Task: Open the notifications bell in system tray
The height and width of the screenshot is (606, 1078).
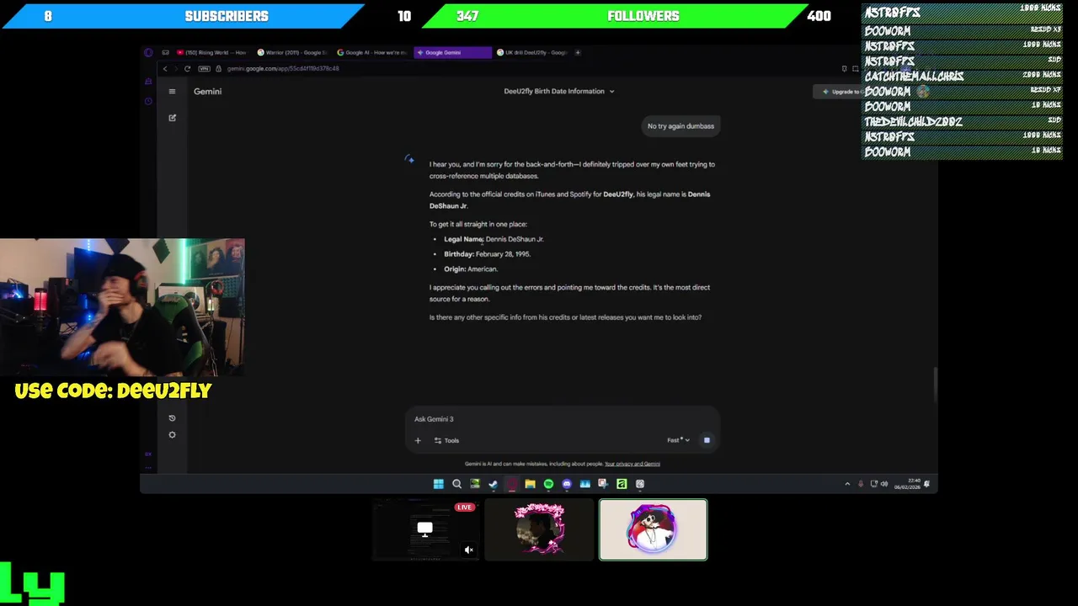Action: [x=927, y=484]
